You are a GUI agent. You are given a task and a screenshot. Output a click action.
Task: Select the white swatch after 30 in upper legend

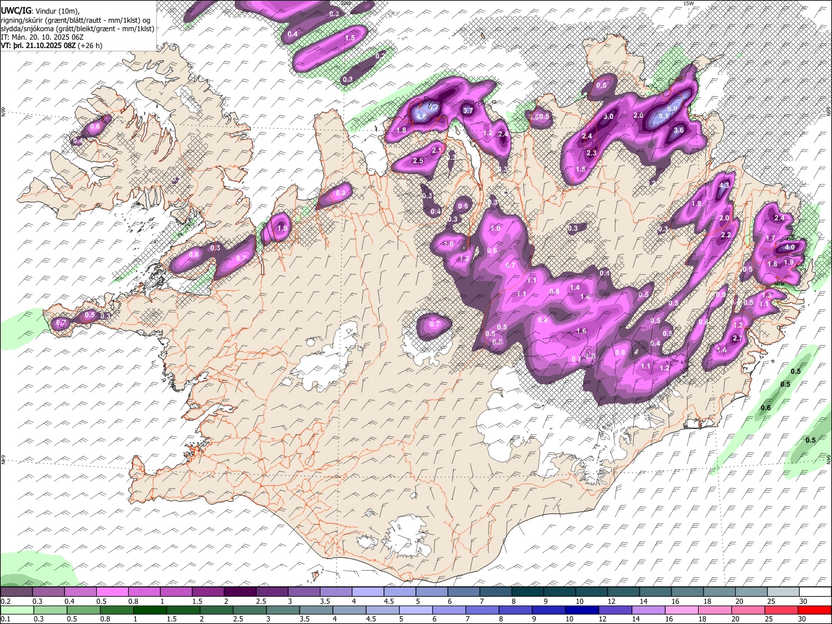[x=814, y=591]
